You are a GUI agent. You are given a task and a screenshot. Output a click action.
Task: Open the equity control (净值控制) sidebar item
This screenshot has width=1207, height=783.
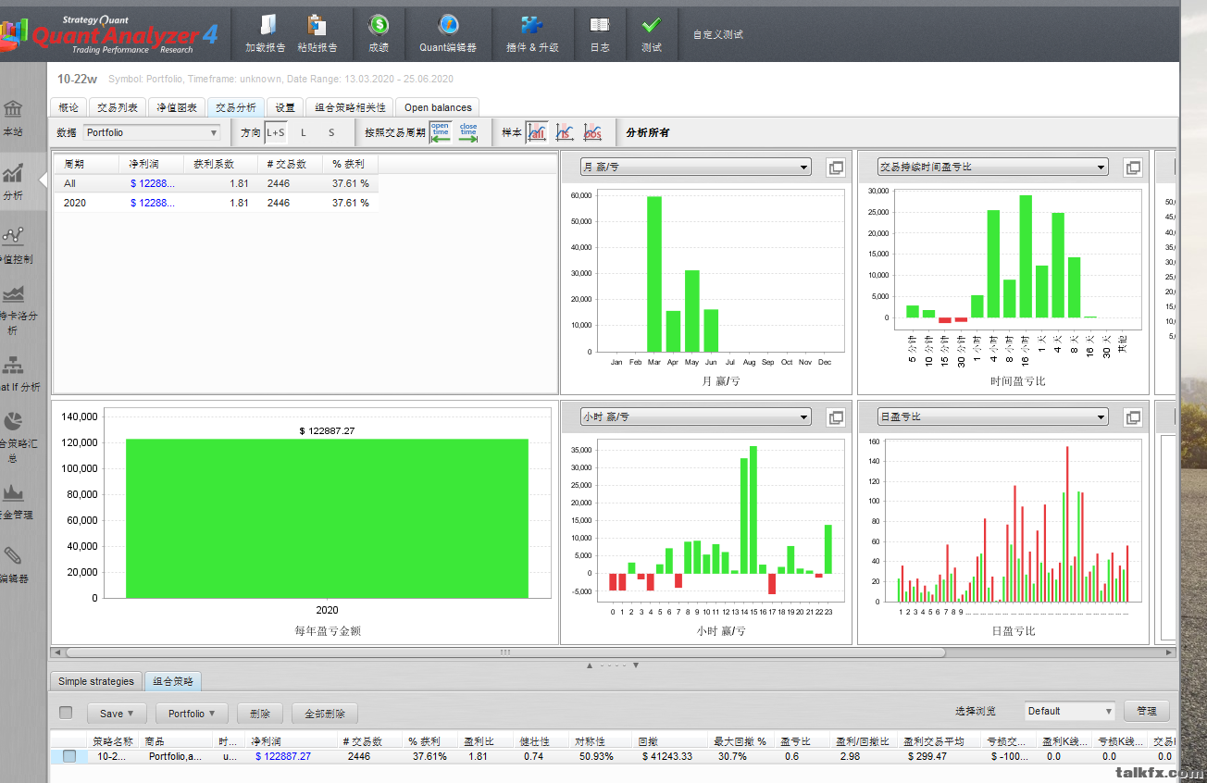15,245
